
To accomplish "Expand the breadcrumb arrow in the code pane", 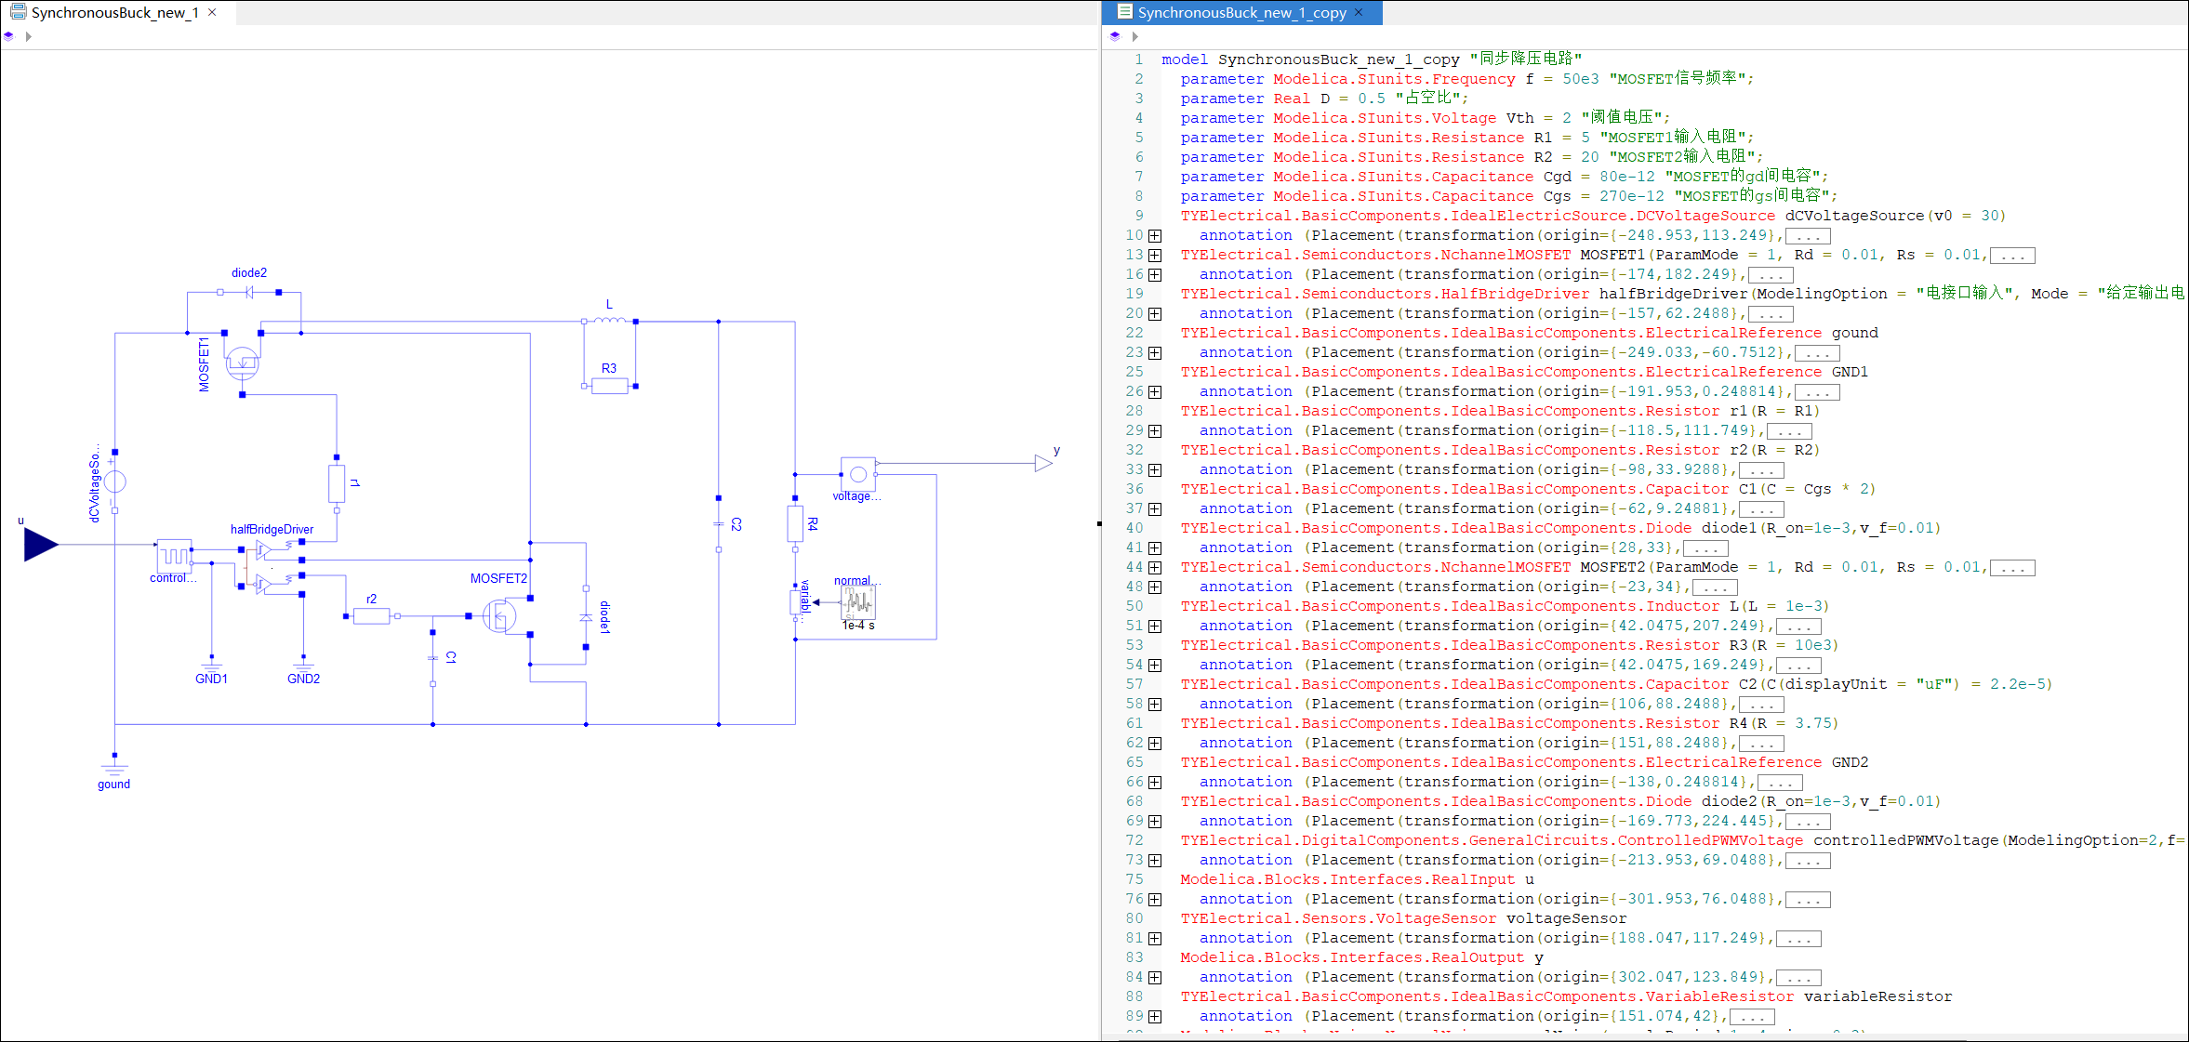I will (1134, 36).
